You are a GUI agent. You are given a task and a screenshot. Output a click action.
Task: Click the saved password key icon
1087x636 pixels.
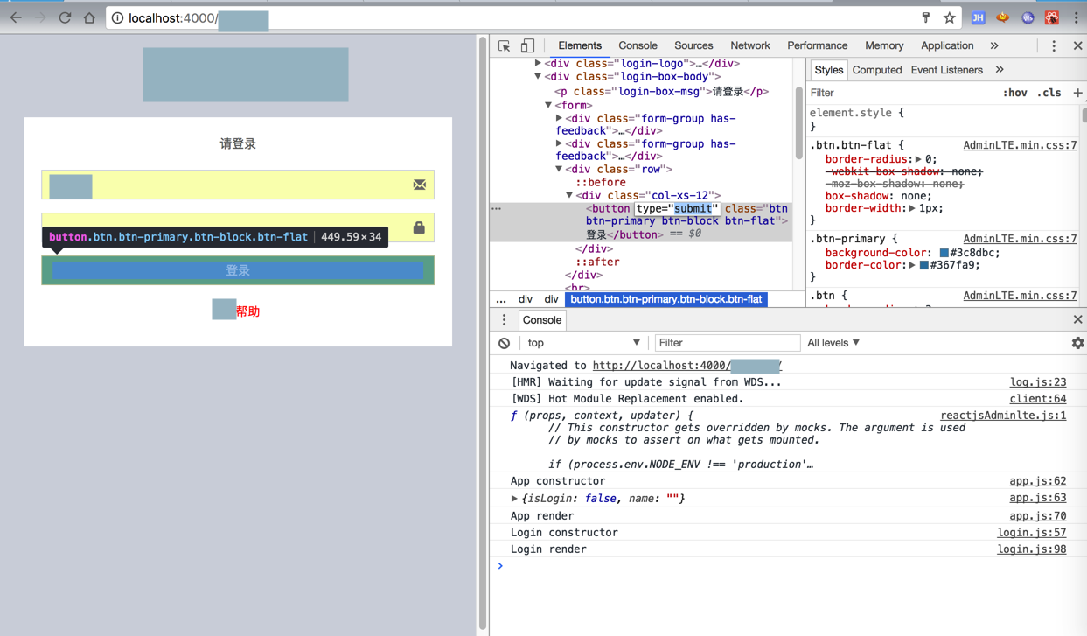tap(926, 17)
